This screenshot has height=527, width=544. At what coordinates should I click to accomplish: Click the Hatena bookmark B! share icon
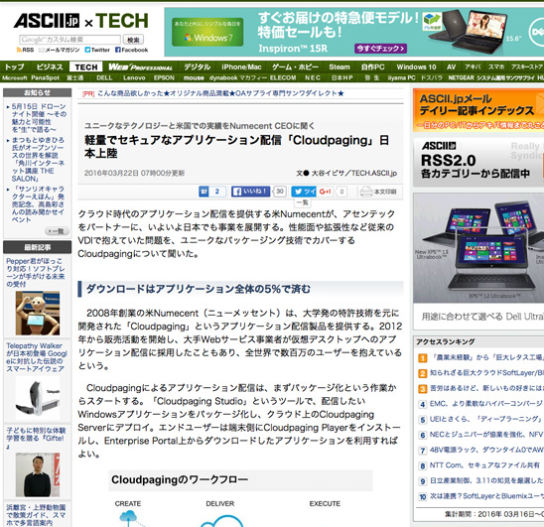coord(204,192)
